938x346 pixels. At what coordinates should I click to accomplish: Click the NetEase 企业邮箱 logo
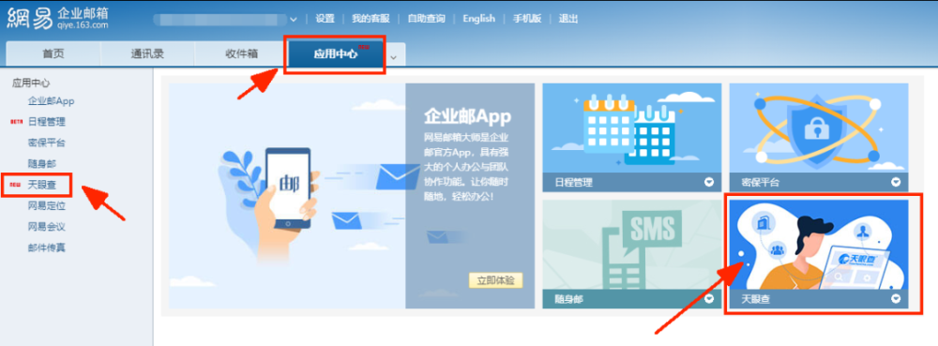coord(58,19)
